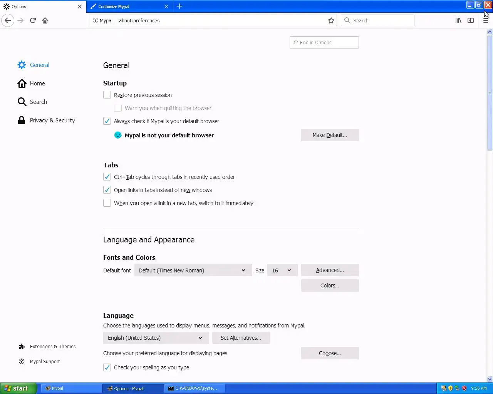Open Mypal Support link

pyautogui.click(x=45, y=361)
